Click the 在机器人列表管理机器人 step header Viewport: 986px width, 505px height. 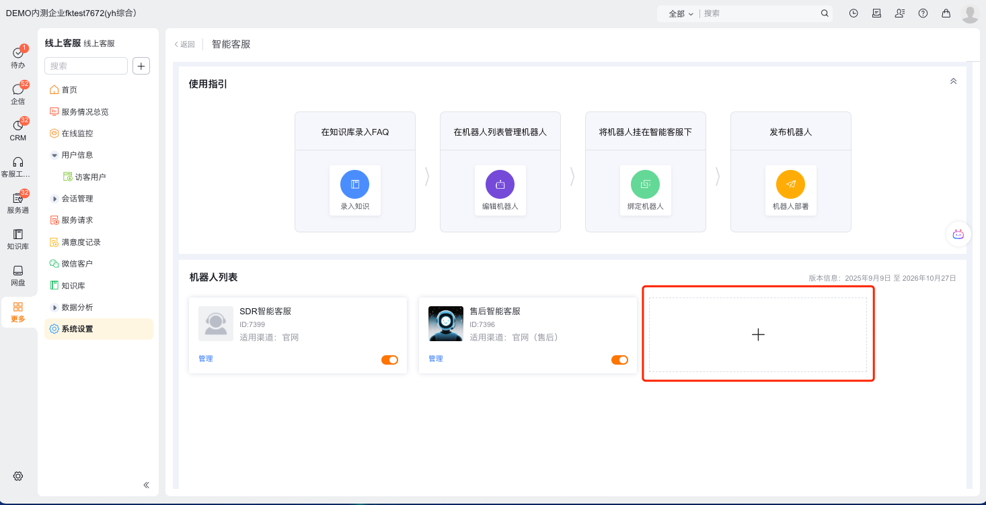point(500,132)
